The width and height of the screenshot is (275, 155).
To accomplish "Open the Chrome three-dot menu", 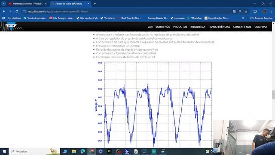I will click(x=271, y=12).
